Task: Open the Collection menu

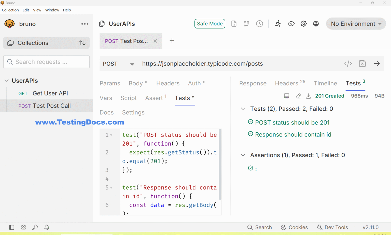Action: pos(10,10)
